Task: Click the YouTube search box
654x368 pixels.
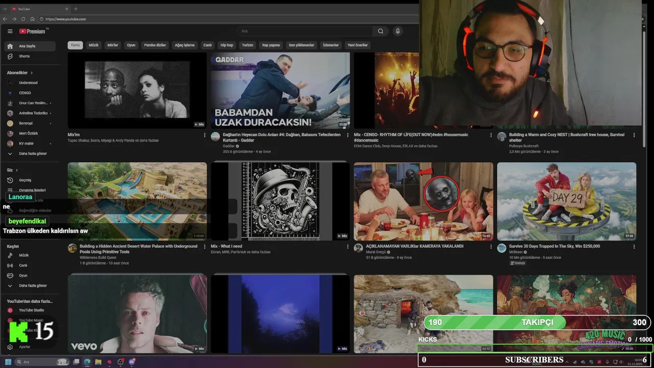Action: click(305, 31)
